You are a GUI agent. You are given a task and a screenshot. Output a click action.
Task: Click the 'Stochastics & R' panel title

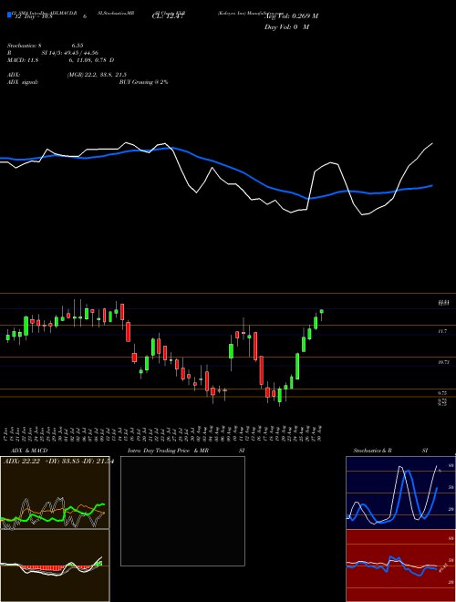[373, 451]
